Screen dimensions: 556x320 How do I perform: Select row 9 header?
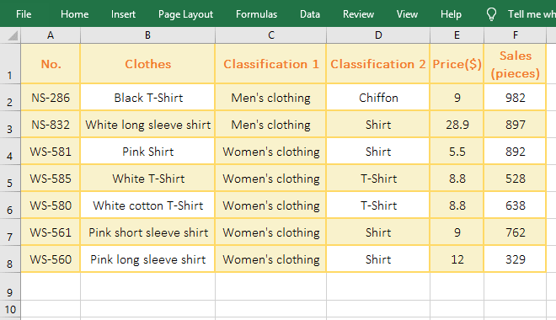click(x=10, y=286)
